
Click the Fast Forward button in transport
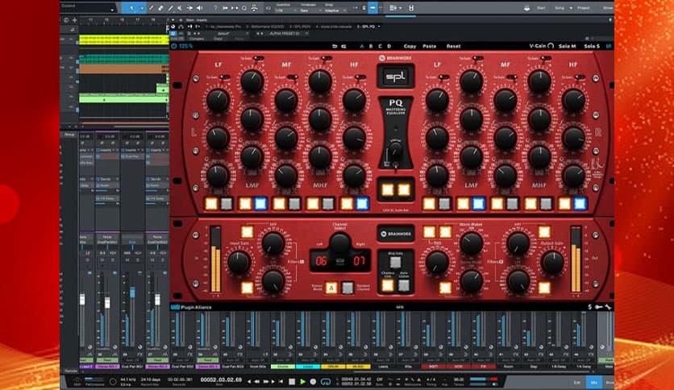click(x=267, y=381)
